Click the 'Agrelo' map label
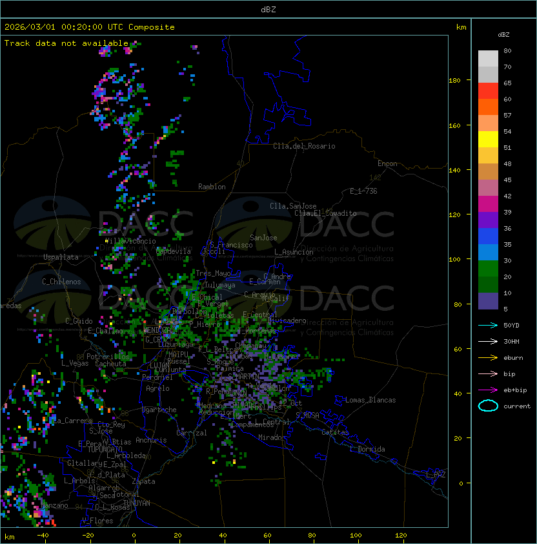Screen dimensions: 537x544 pos(157,388)
